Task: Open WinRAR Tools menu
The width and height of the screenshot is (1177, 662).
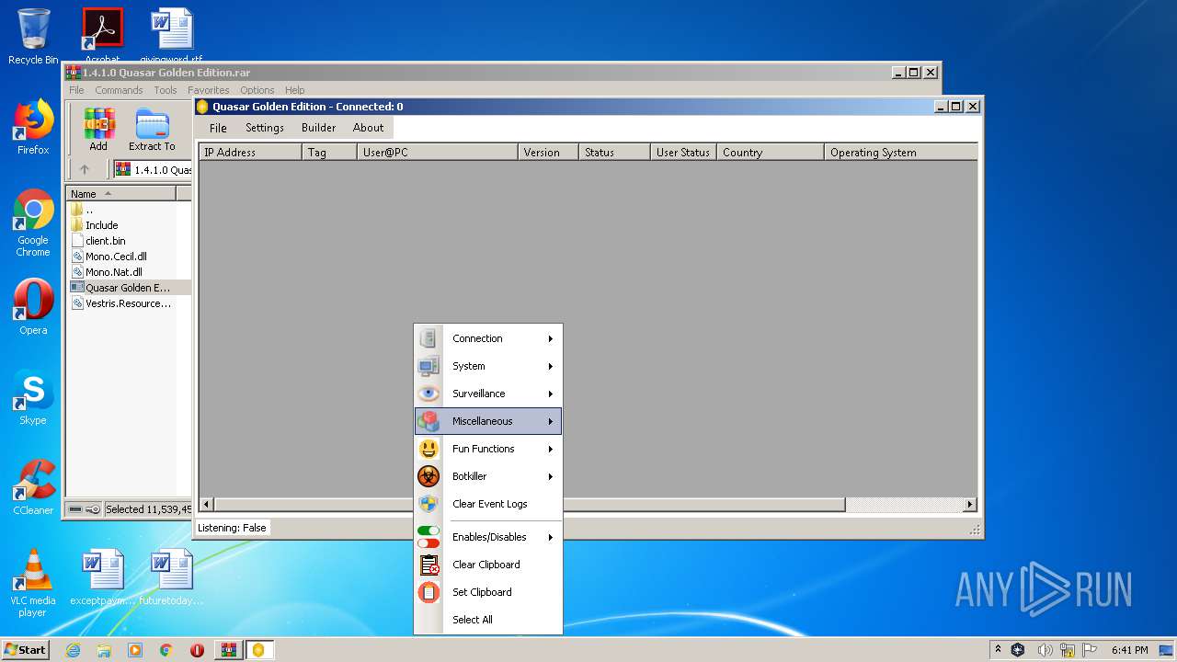Action: pos(166,90)
